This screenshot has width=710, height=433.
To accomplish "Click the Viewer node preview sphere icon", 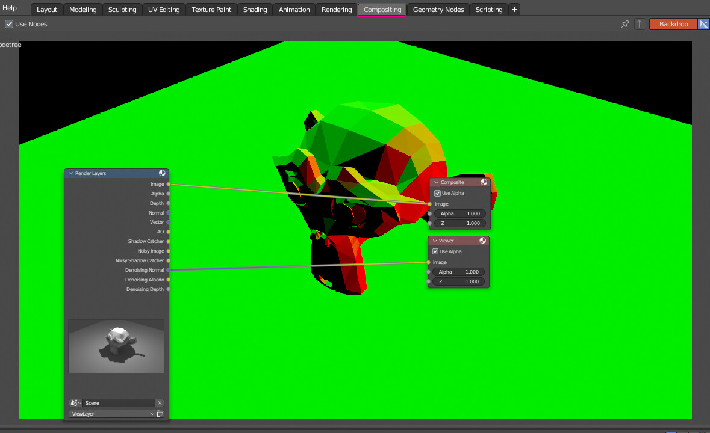I will click(483, 241).
